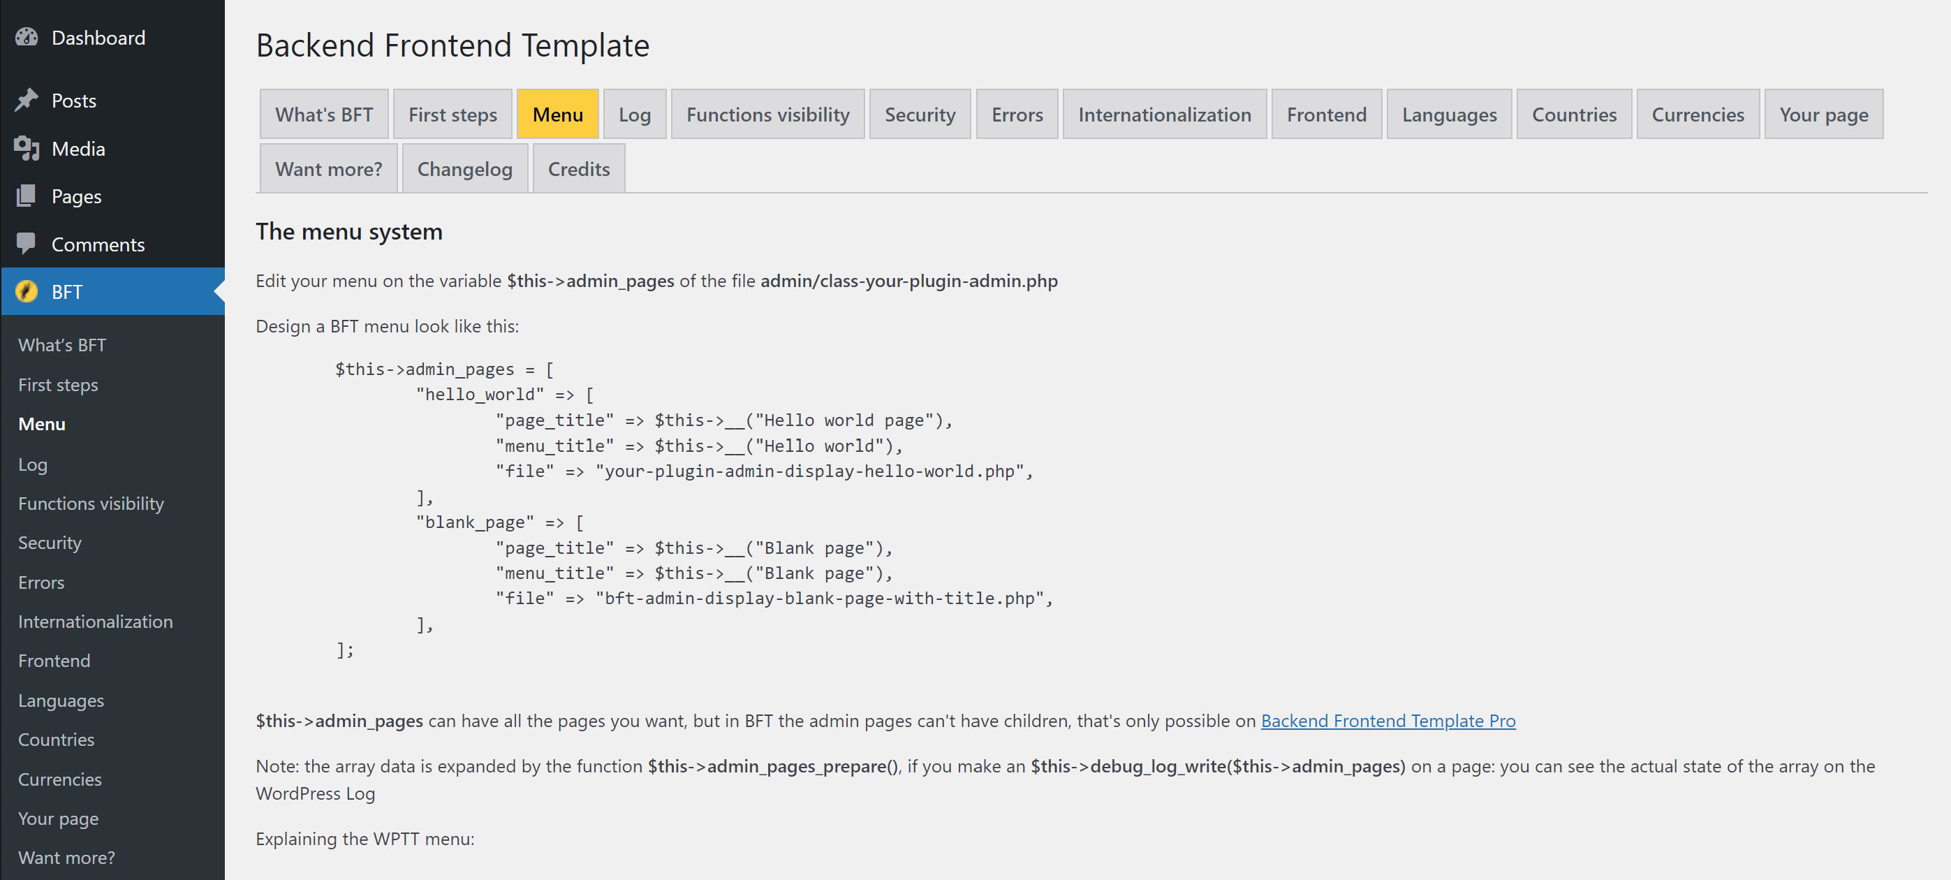Select the Currencies sidebar menu item
Viewport: 1951px width, 880px height.
coord(59,778)
